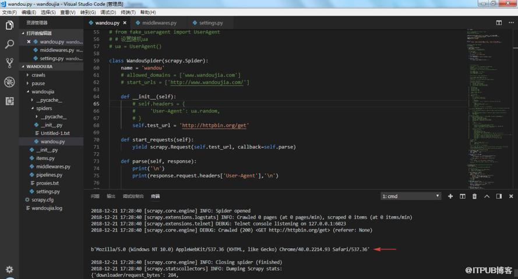Image resolution: width=518 pixels, height=279 pixels.
Task: Expand the crawls folder
Action: [x=38, y=75]
